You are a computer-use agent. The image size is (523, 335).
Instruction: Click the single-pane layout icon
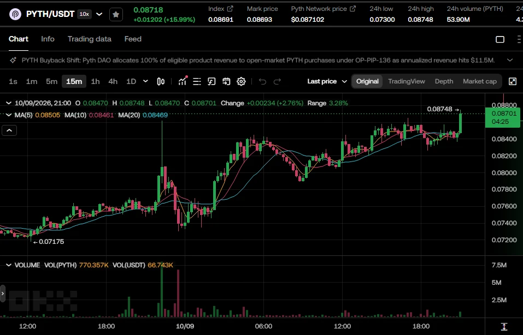(x=500, y=39)
